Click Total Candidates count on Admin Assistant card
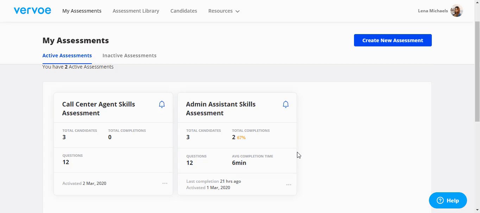 click(188, 137)
